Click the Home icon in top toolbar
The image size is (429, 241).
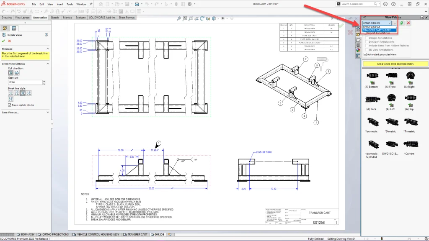pyautogui.click(x=101, y=4)
